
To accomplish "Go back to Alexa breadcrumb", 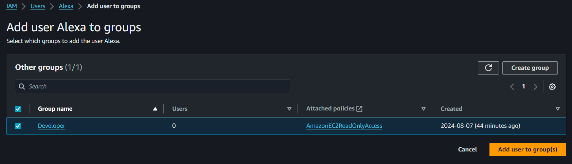I will click(66, 6).
